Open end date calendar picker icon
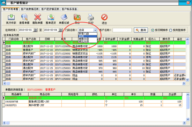Viewport: 192px width, 127px height. tap(60, 30)
